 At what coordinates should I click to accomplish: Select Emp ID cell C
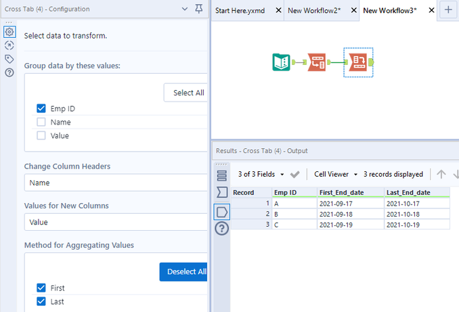click(x=294, y=225)
